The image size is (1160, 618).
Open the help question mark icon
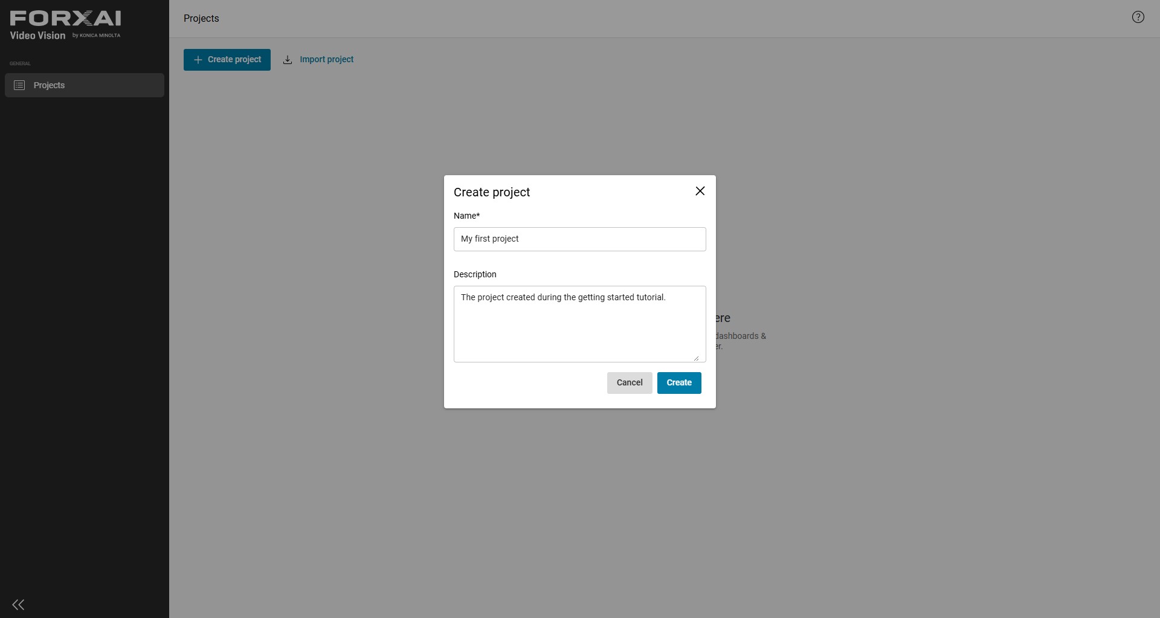(1138, 18)
